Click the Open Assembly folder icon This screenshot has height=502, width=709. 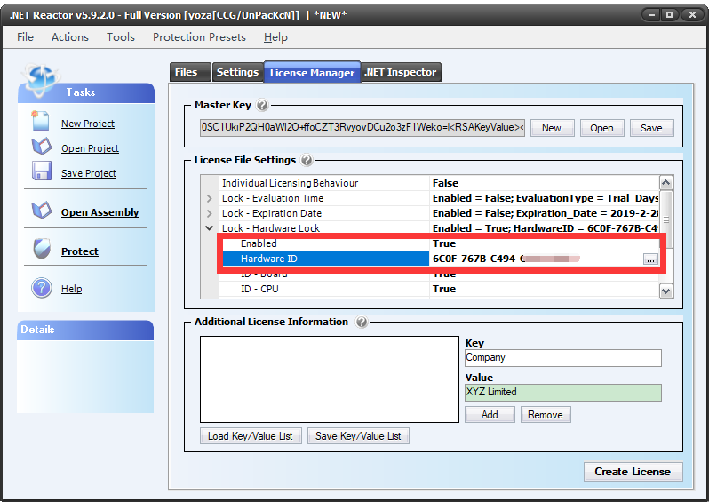pos(42,210)
